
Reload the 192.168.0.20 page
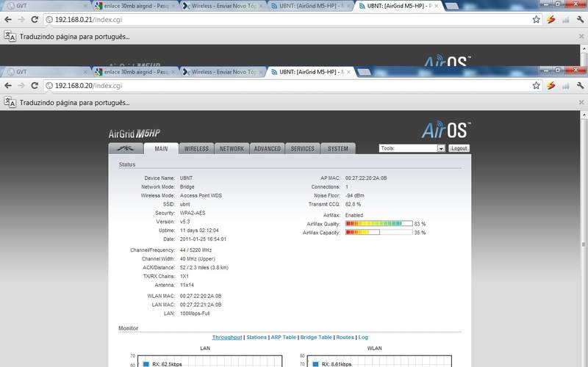pyautogui.click(x=35, y=85)
